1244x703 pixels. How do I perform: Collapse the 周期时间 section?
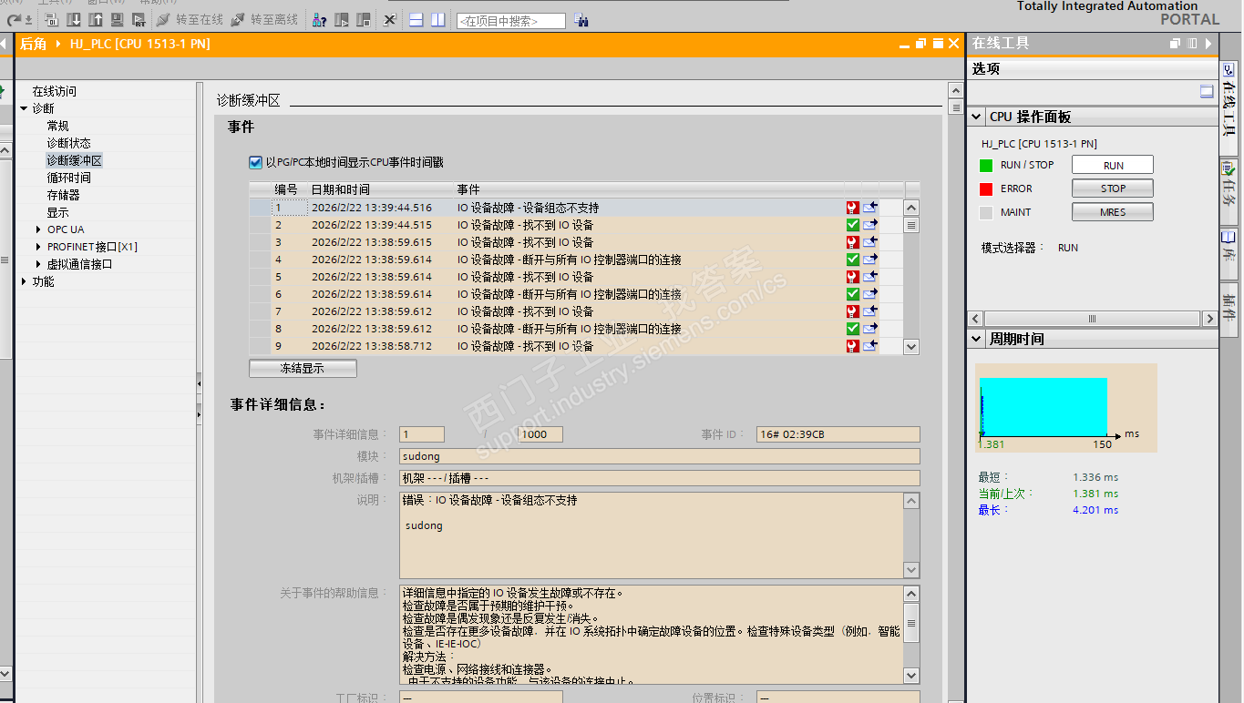tap(976, 339)
